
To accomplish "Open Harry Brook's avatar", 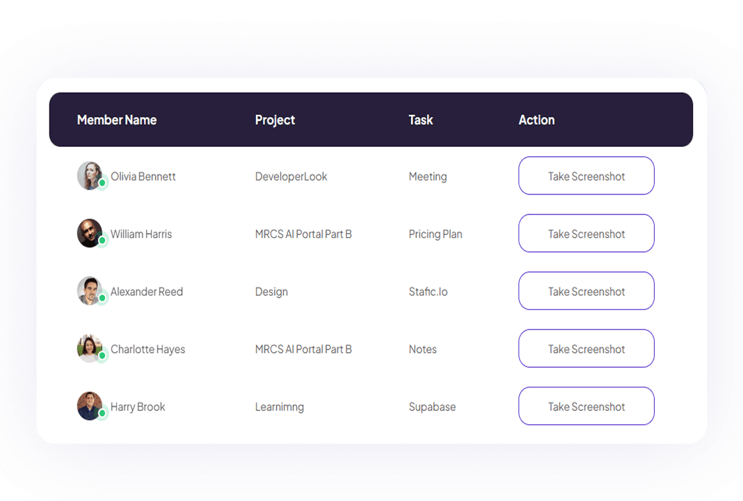I will coord(90,405).
